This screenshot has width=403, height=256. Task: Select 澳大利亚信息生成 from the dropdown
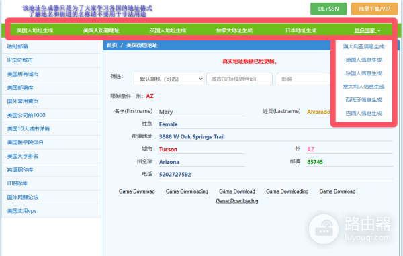(363, 47)
